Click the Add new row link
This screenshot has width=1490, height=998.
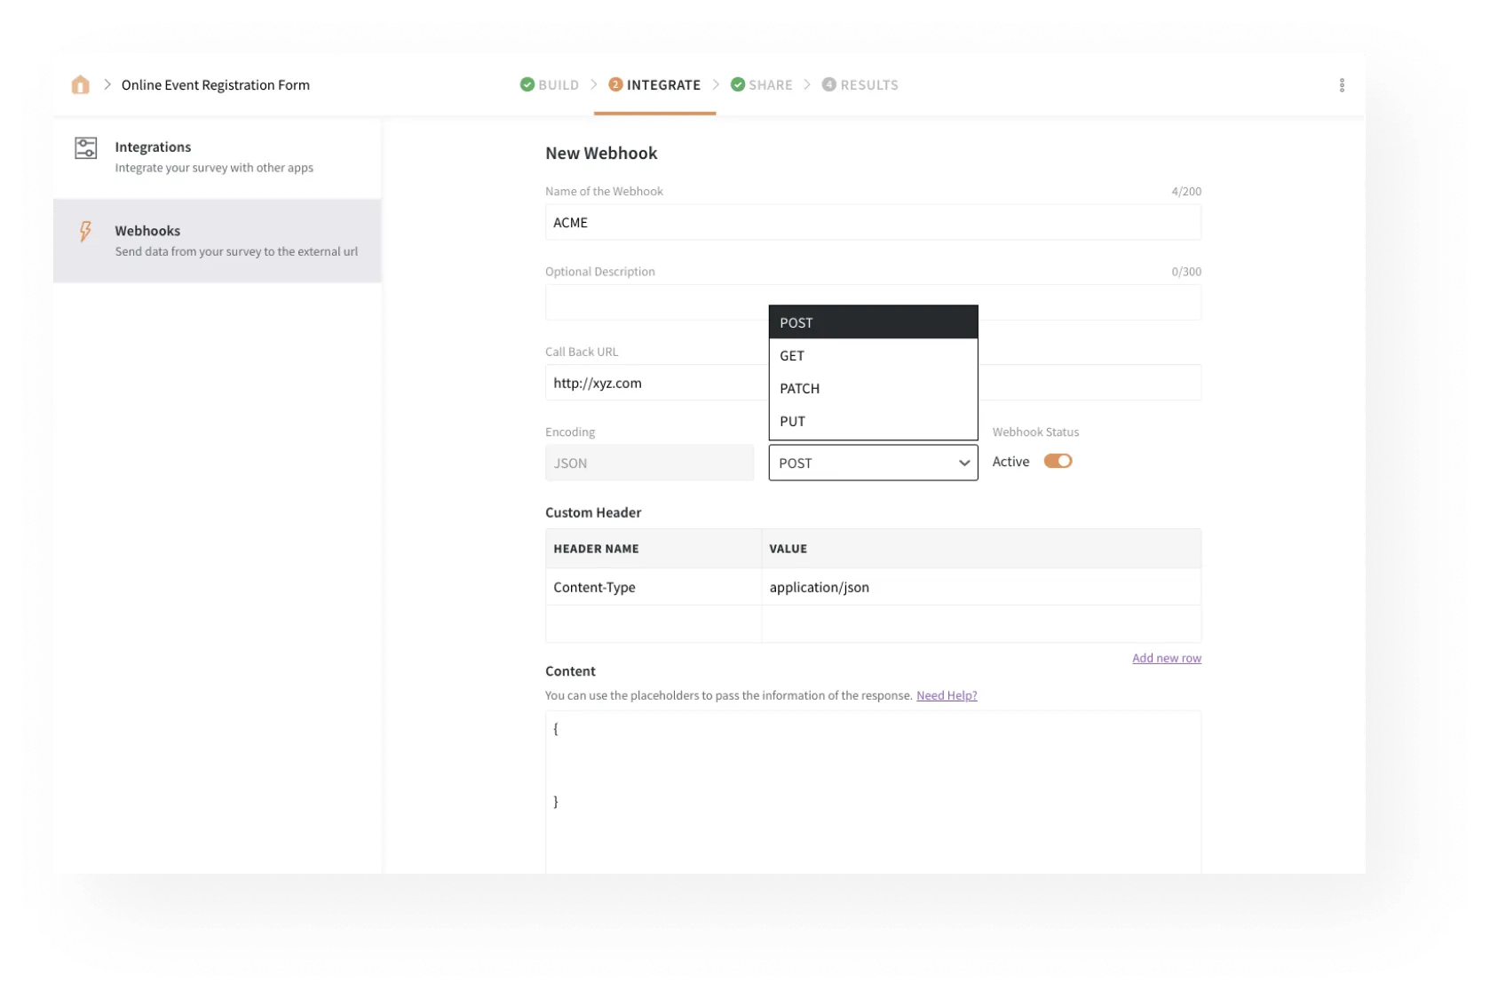point(1166,657)
